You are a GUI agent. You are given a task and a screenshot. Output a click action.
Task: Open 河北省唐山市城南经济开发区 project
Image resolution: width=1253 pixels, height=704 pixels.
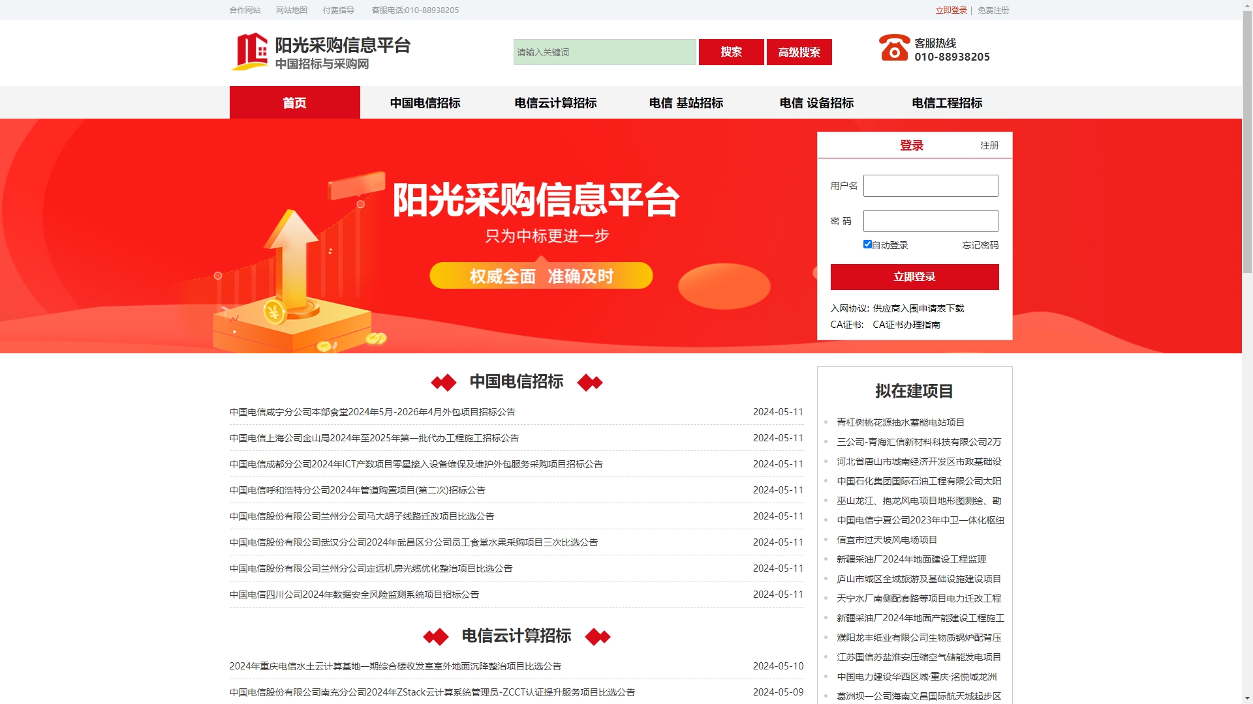point(919,462)
